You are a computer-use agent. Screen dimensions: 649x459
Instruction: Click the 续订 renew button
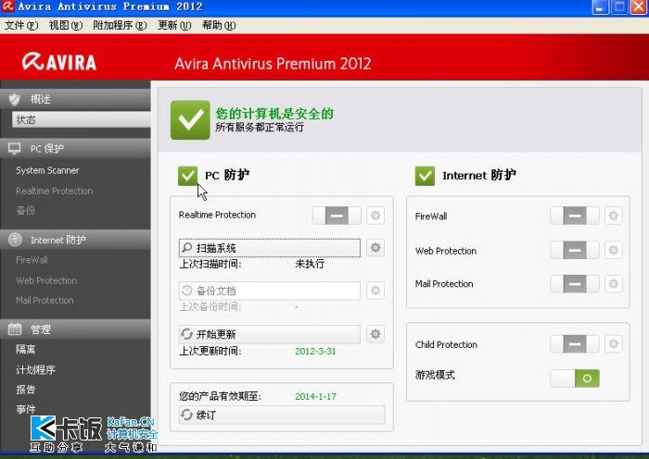tap(282, 415)
